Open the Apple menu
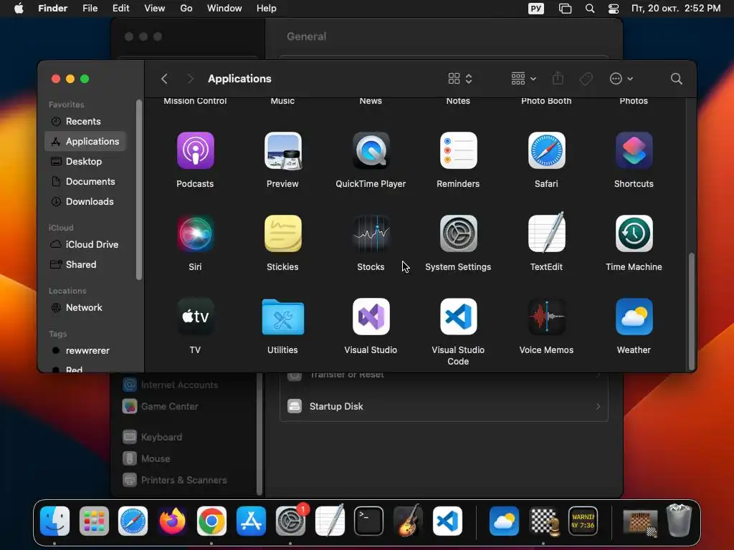Screen dimensions: 734x550 19,9
